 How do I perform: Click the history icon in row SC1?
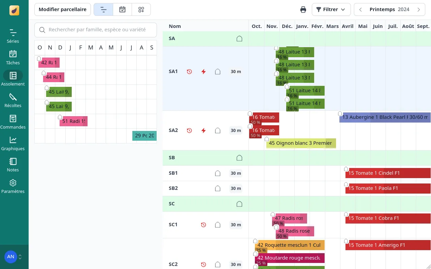point(203,225)
